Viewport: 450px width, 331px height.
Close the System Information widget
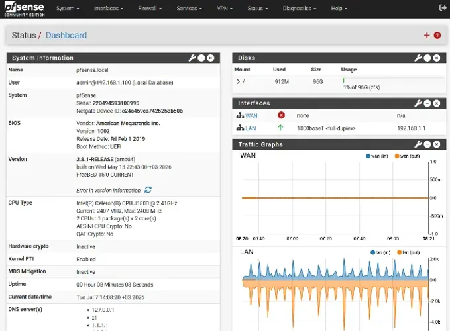click(x=211, y=58)
